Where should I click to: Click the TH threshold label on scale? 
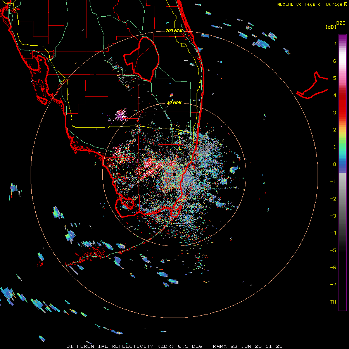[333, 302]
